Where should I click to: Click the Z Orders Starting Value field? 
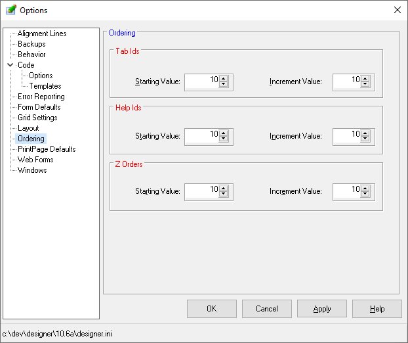point(202,191)
